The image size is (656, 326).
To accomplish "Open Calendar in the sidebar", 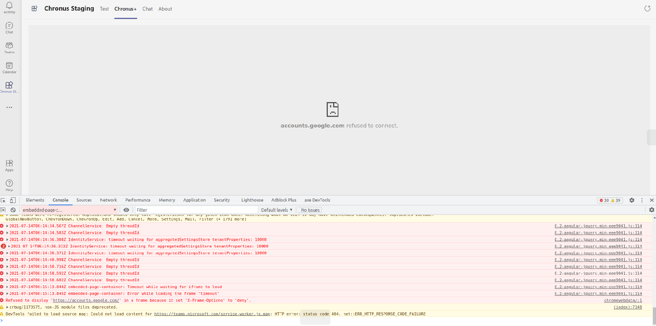I will click(9, 68).
